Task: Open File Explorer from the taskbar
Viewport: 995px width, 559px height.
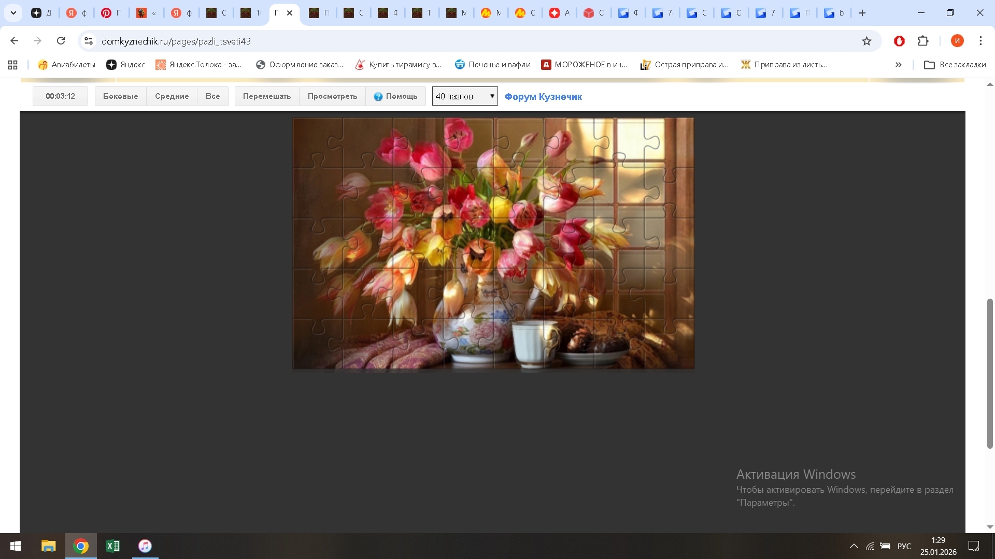Action: tap(48, 546)
